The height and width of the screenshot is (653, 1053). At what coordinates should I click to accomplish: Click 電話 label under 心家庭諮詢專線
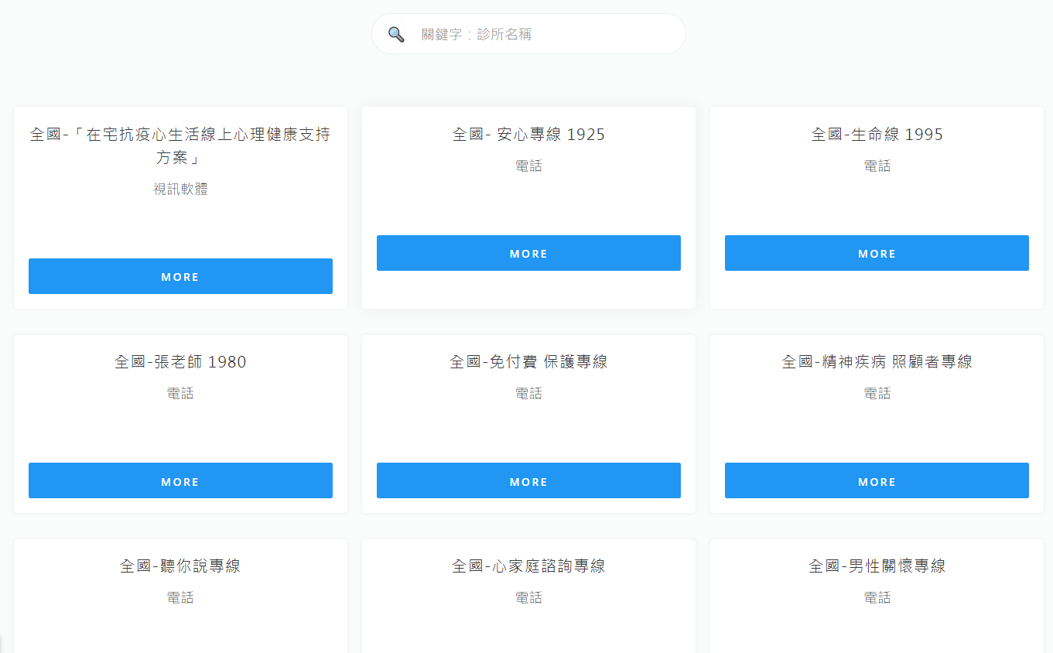click(x=528, y=598)
